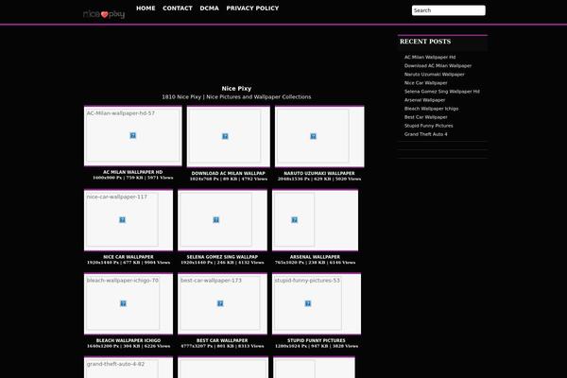Open recent post Download AC Milan Wallpaper
Viewport: 567px width, 378px height.
click(x=438, y=66)
